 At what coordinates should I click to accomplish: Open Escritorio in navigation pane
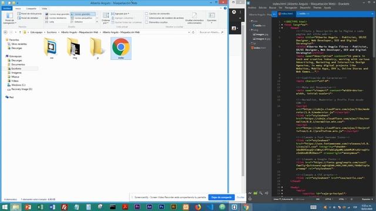tap(16, 69)
